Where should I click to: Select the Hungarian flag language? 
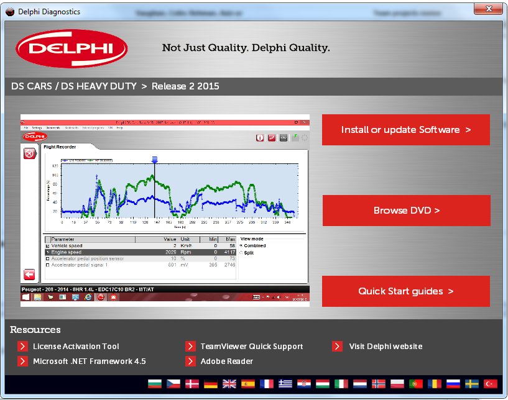tap(323, 384)
